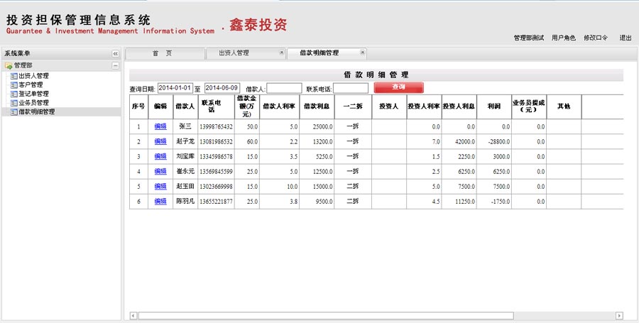Image resolution: width=639 pixels, height=323 pixels.
Task: Click the start date field 2014-01-01
Action: pyautogui.click(x=175, y=88)
